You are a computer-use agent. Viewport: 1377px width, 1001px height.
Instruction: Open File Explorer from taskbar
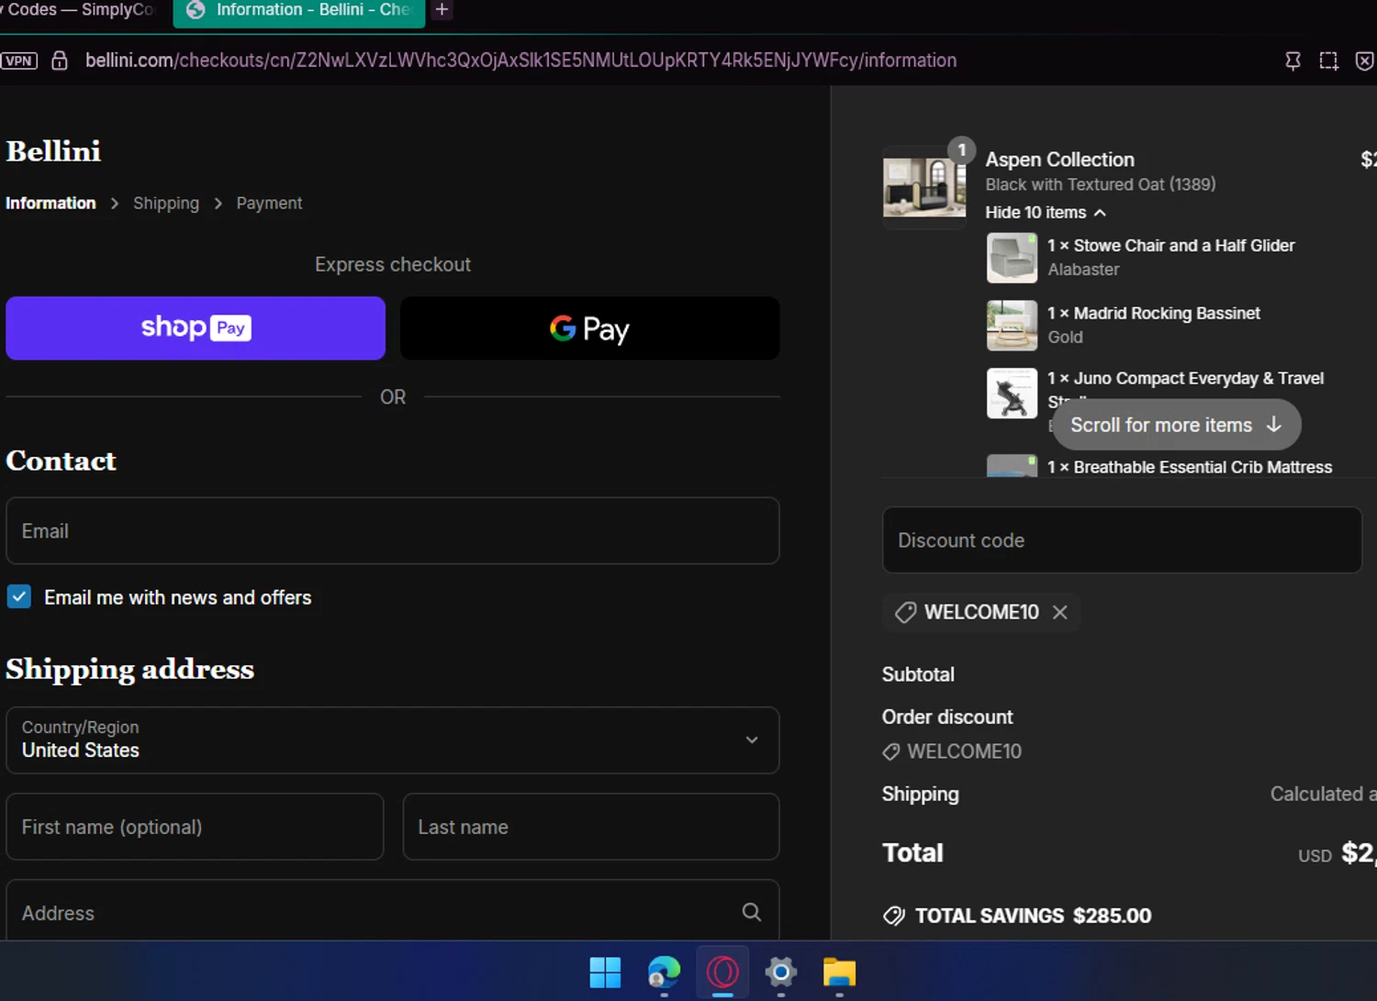(x=839, y=973)
